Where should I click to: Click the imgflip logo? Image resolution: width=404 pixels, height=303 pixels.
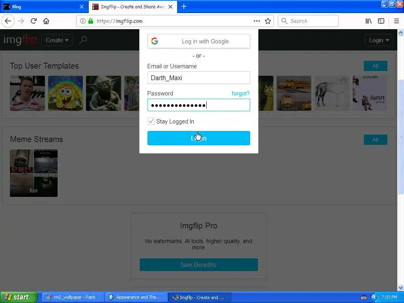20,40
